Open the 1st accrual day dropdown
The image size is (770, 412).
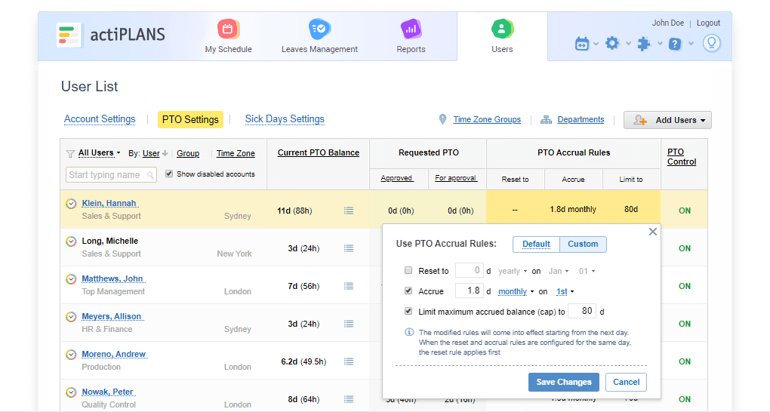[565, 292]
